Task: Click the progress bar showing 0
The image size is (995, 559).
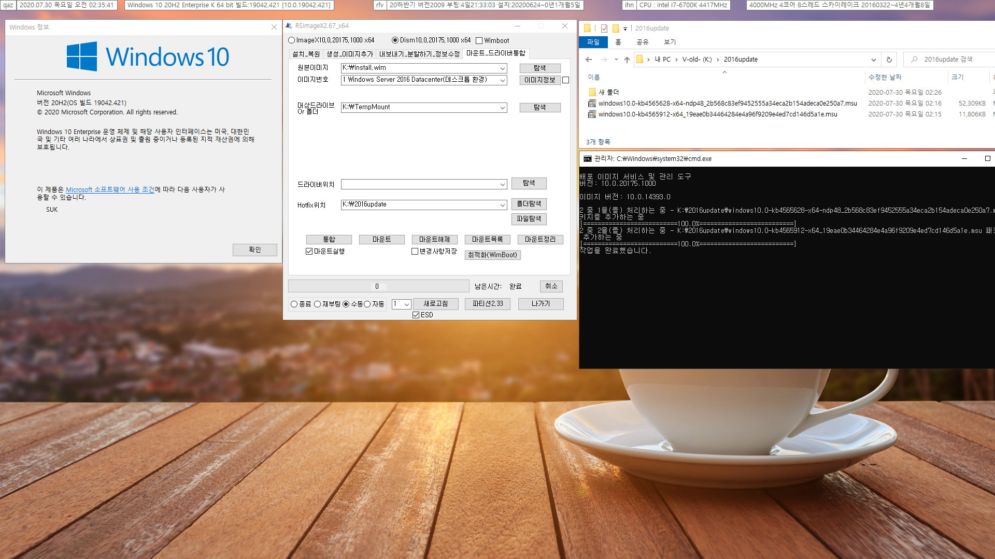Action: pos(379,286)
